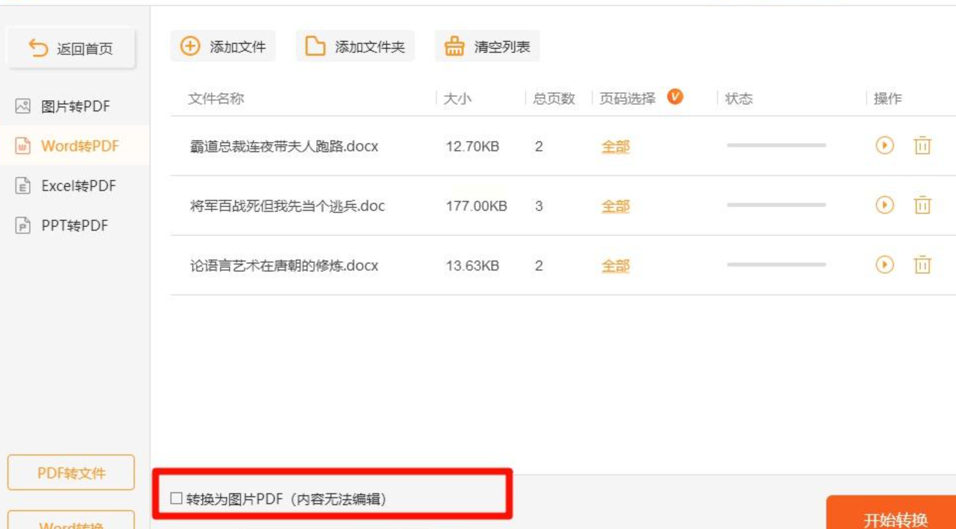This screenshot has width=956, height=529.
Task: Switch to PPT转PDF mode
Action: click(x=75, y=225)
